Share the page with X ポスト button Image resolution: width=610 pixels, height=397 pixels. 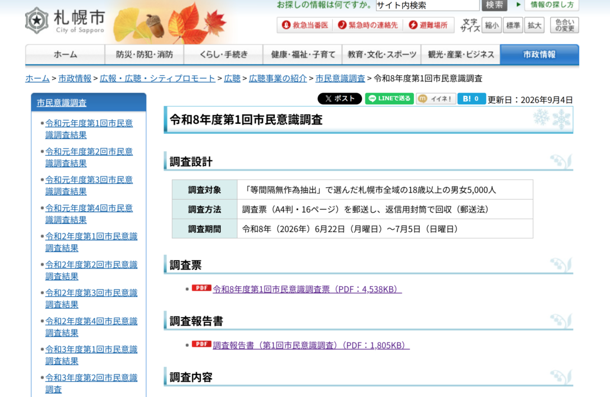pyautogui.click(x=339, y=98)
